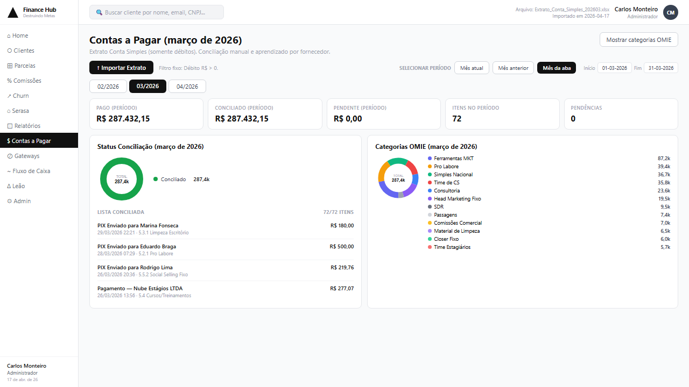
Task: Switch to the 04/2026 tab
Action: 187,87
